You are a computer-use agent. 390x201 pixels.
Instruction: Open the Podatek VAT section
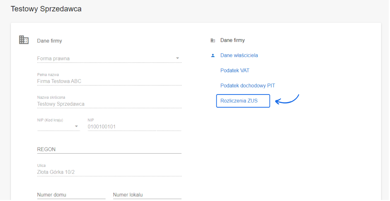pos(235,70)
